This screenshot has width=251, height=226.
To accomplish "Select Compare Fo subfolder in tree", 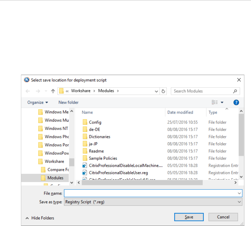I will point(55,170).
